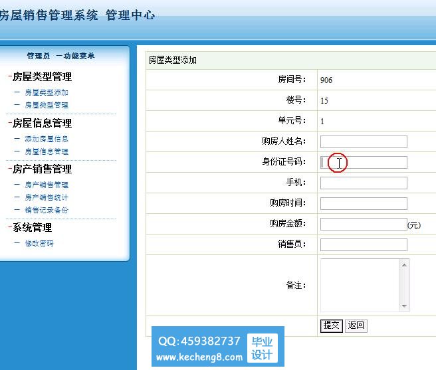The image size is (436, 370).
Task: Click the 房间号 label
Action: [292, 80]
